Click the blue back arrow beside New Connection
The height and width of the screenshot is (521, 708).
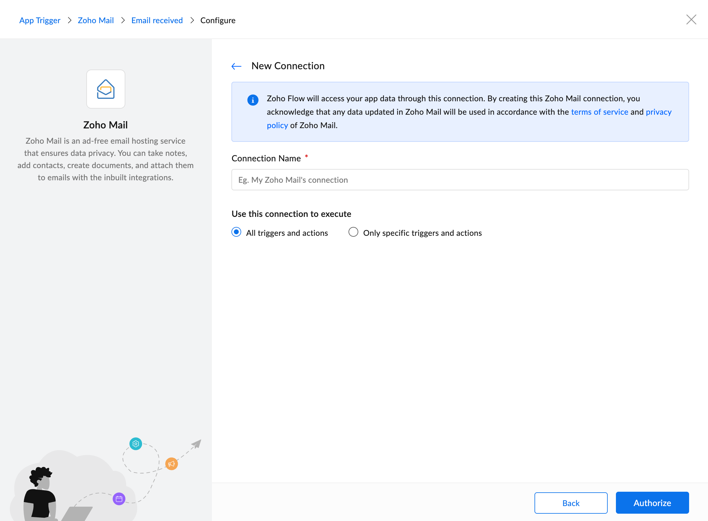(236, 66)
